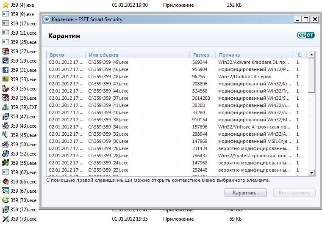This screenshot has width=322, height=227.
Task: Click the icon of 359 (70).exe
Action: coord(6,200)
